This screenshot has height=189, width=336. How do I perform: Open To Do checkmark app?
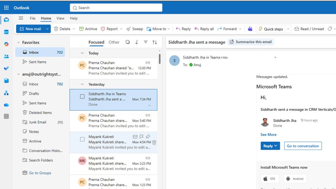click(x=7, y=68)
